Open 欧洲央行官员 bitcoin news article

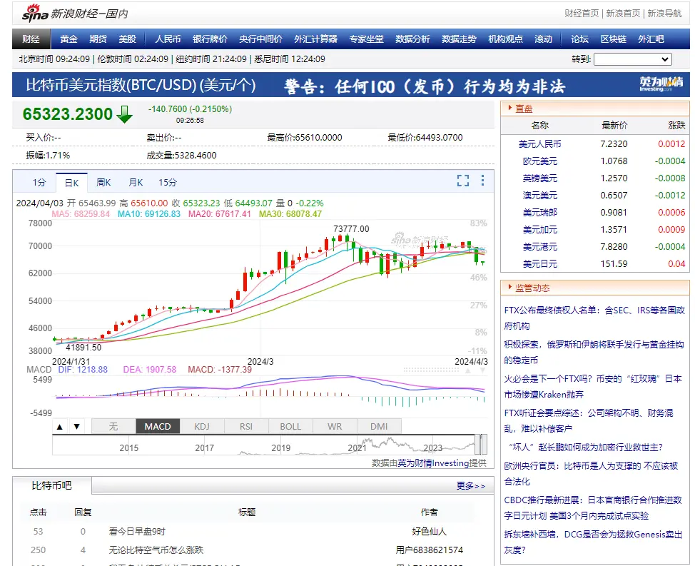591,473
